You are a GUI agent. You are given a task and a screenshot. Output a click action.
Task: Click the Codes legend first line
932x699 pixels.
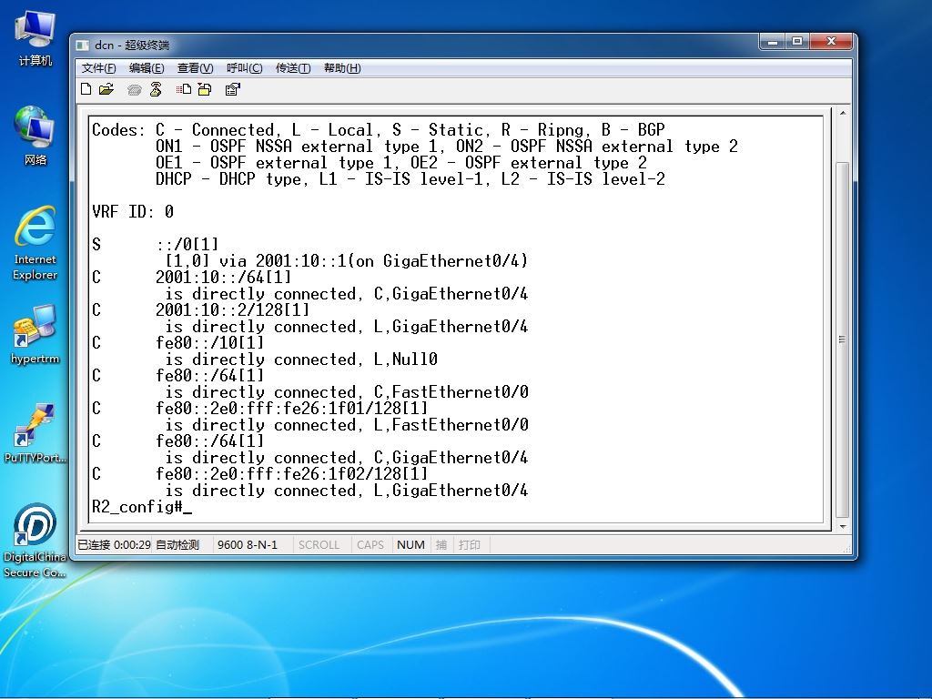click(x=379, y=130)
